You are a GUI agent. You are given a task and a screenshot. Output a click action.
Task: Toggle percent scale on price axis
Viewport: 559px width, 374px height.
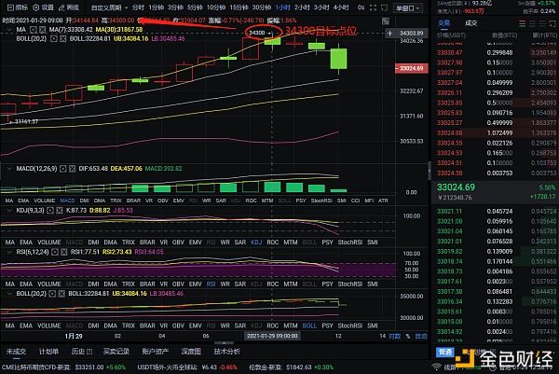pyautogui.click(x=408, y=336)
